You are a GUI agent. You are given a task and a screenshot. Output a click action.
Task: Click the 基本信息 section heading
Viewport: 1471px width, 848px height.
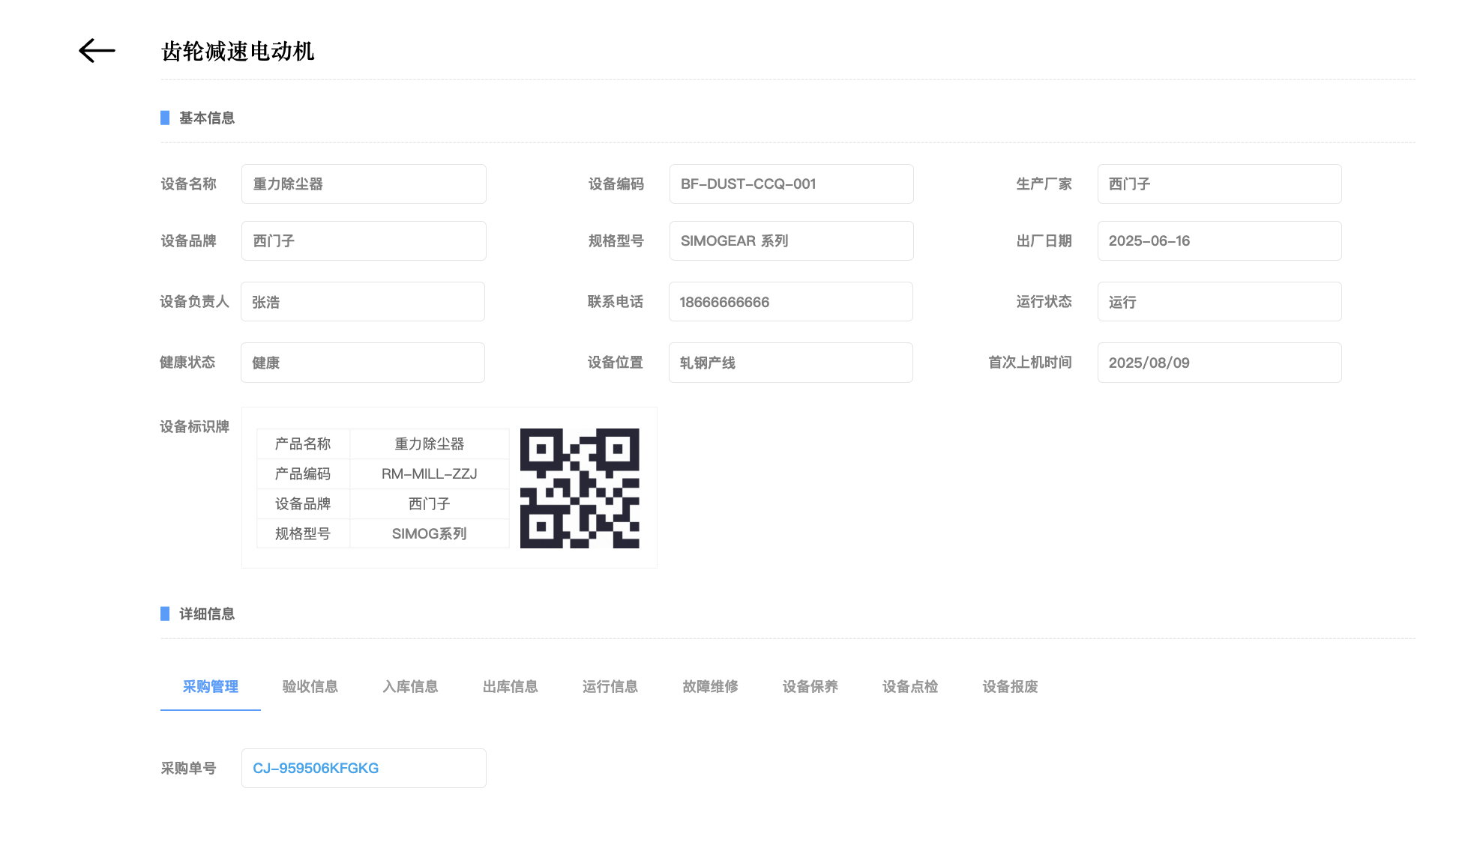point(207,118)
